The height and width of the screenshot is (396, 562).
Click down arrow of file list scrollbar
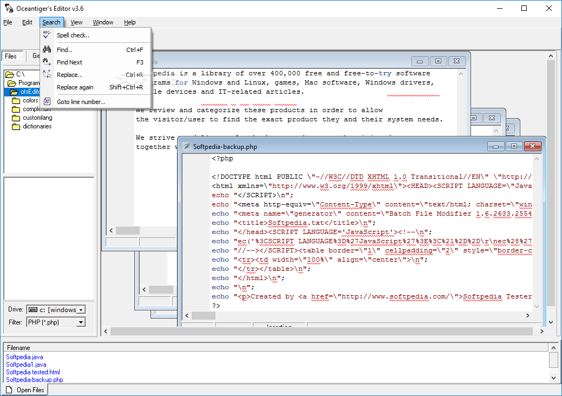click(553, 378)
